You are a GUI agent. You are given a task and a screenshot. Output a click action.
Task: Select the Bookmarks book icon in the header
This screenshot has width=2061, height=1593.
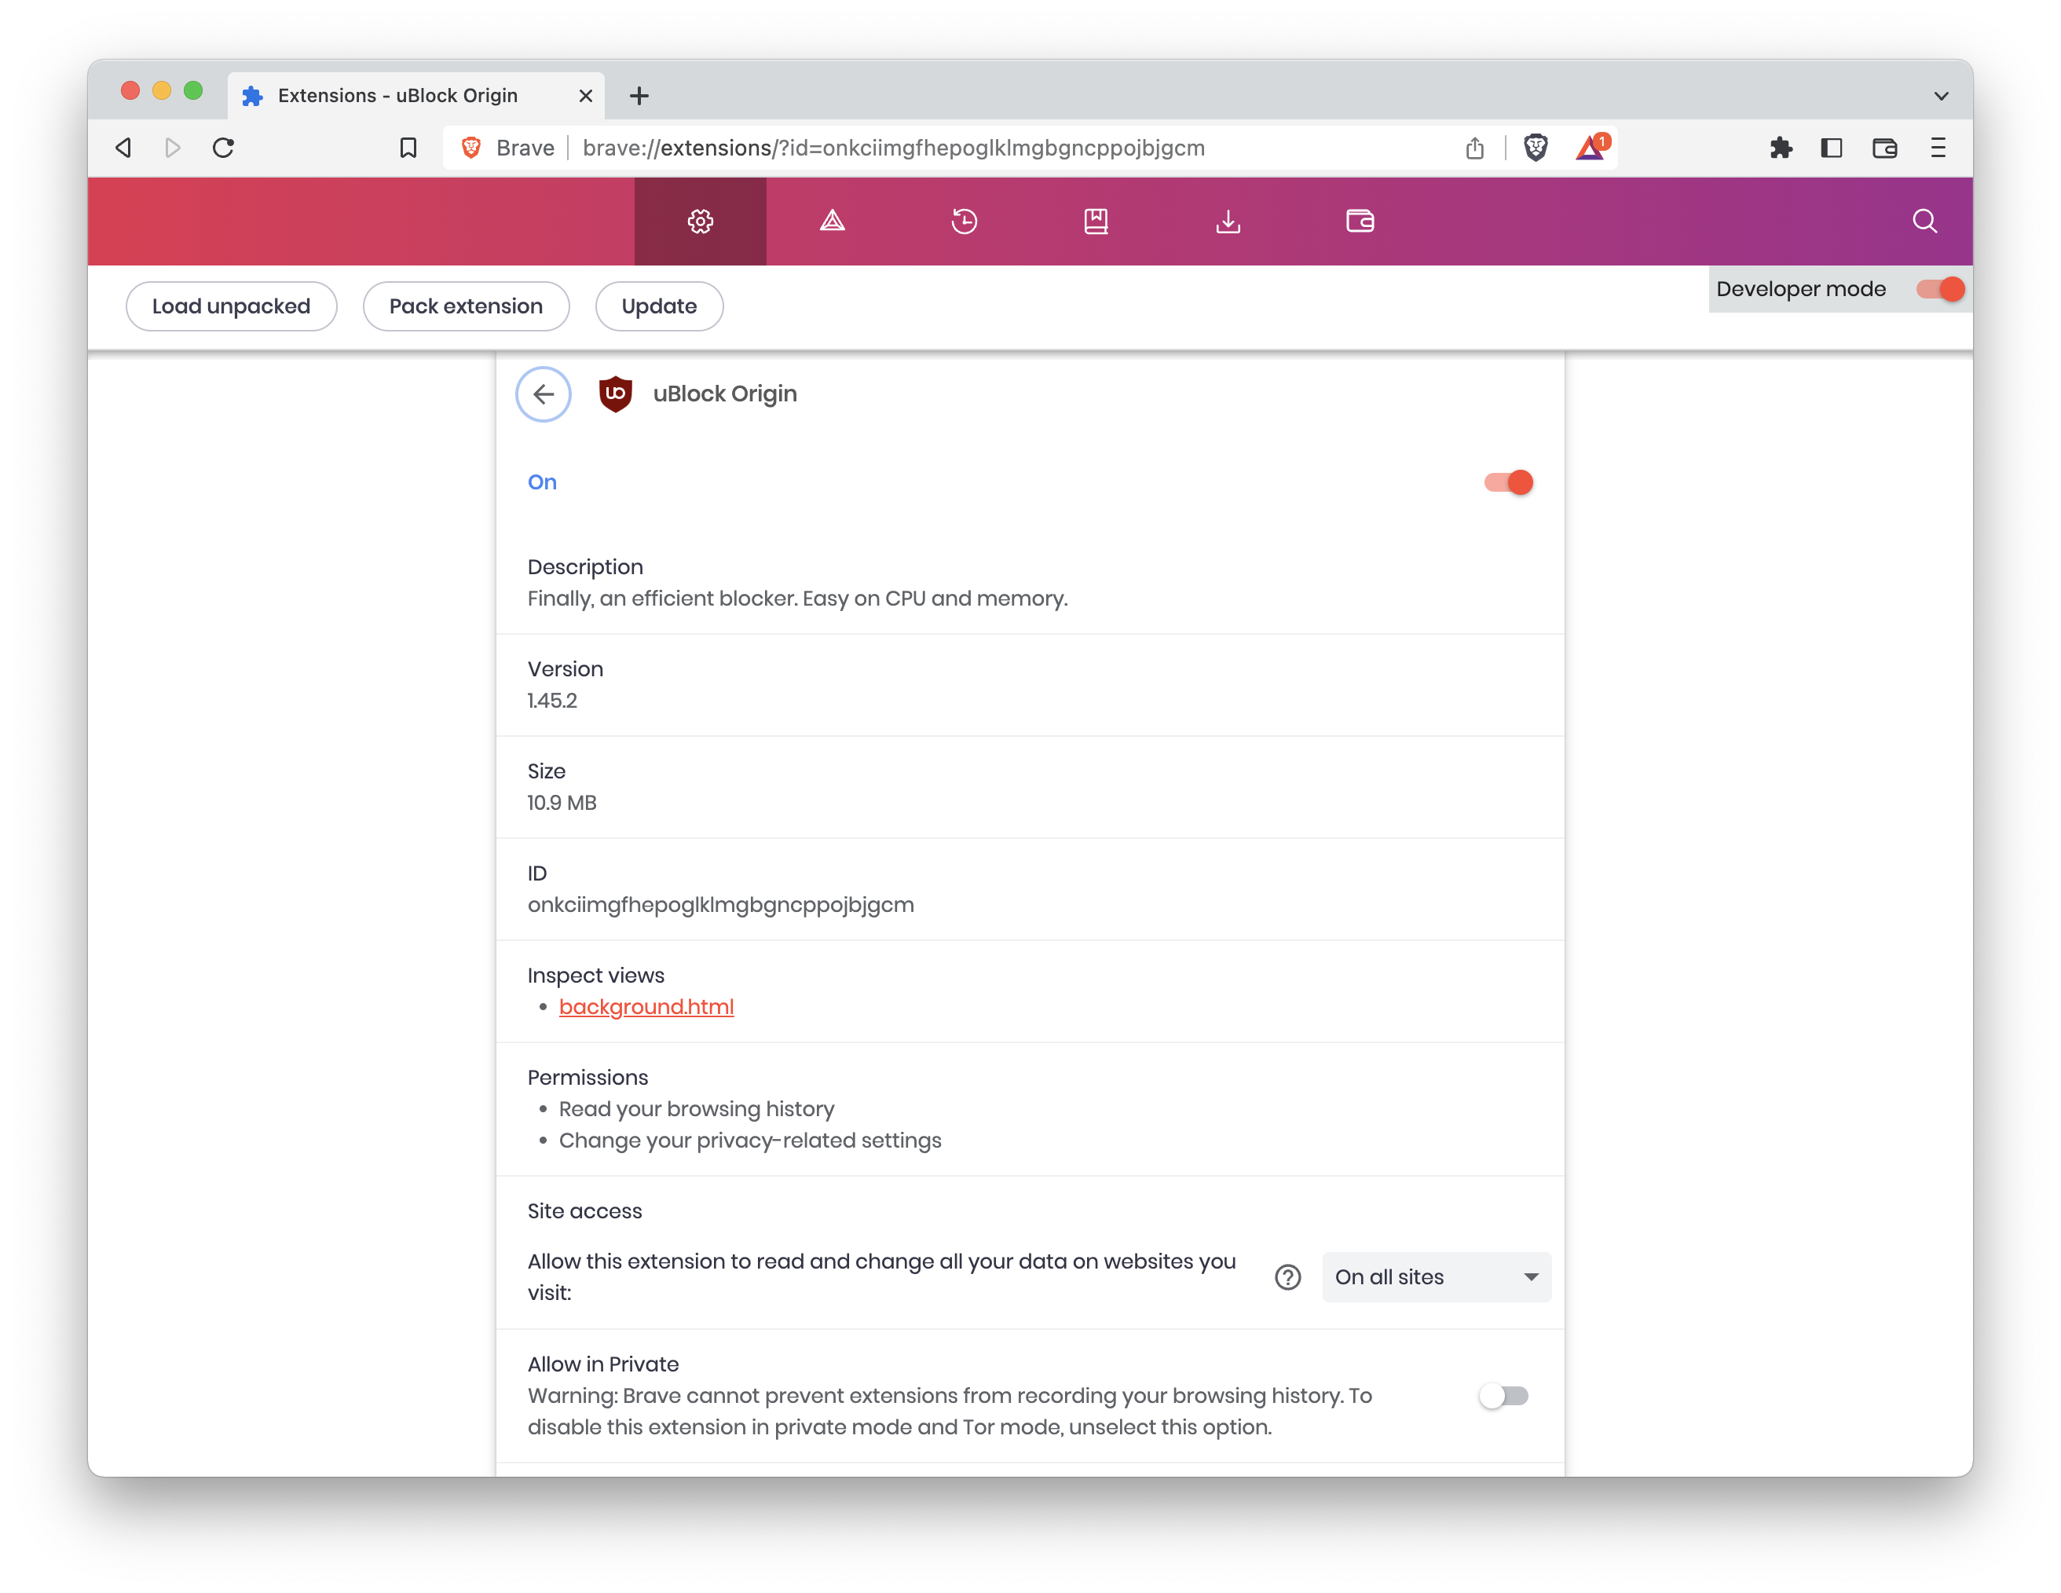pos(1096,221)
